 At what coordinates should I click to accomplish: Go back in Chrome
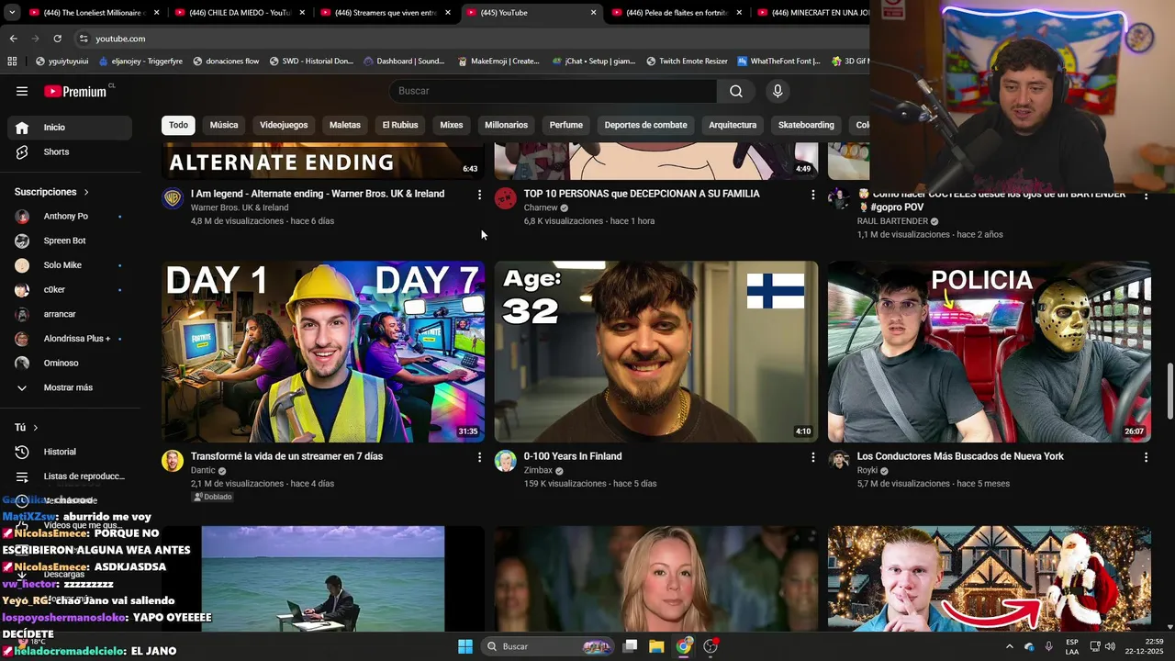click(13, 39)
